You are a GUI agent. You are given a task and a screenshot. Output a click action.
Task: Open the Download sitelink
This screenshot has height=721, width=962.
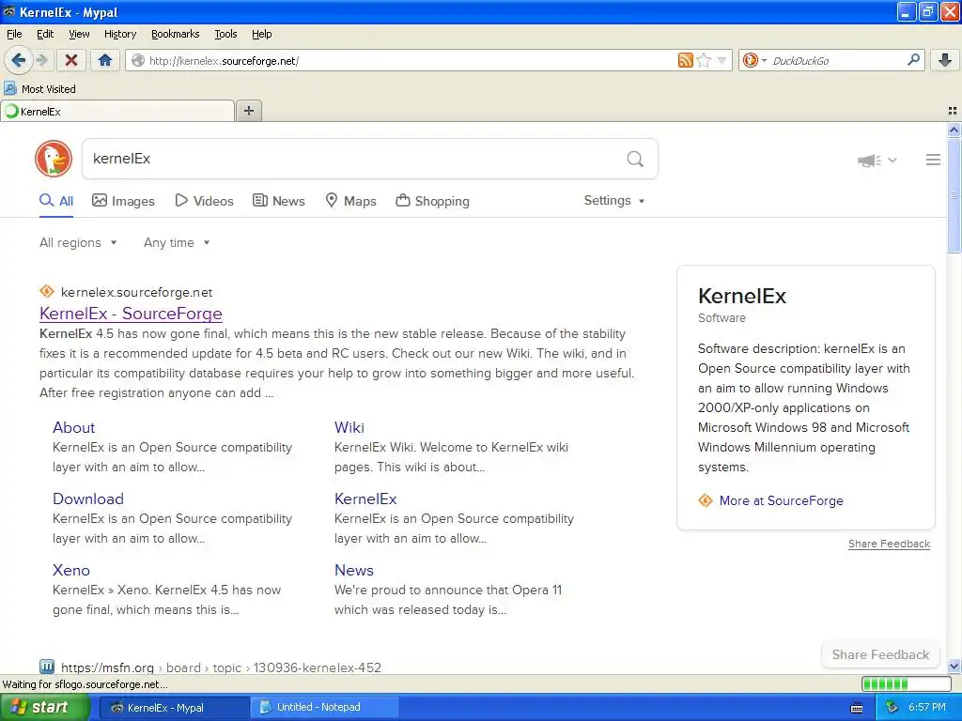click(x=88, y=499)
